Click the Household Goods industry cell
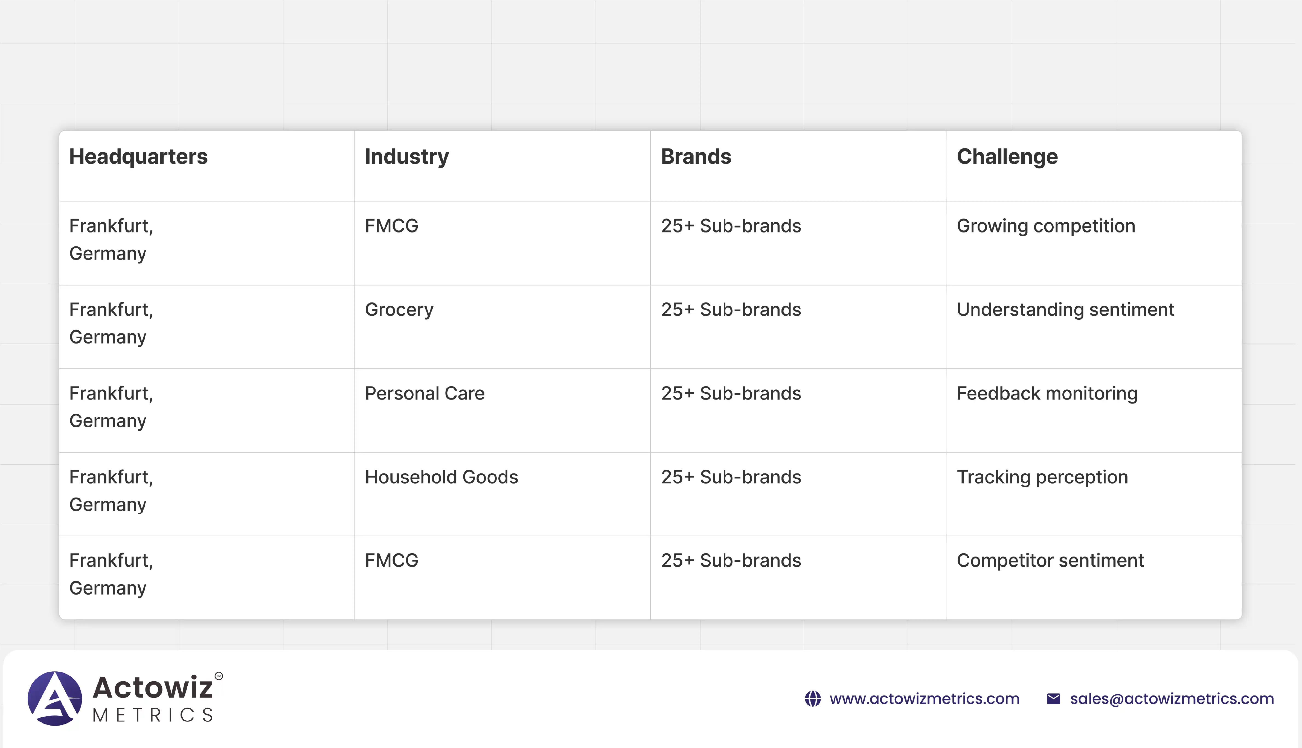 tap(441, 477)
